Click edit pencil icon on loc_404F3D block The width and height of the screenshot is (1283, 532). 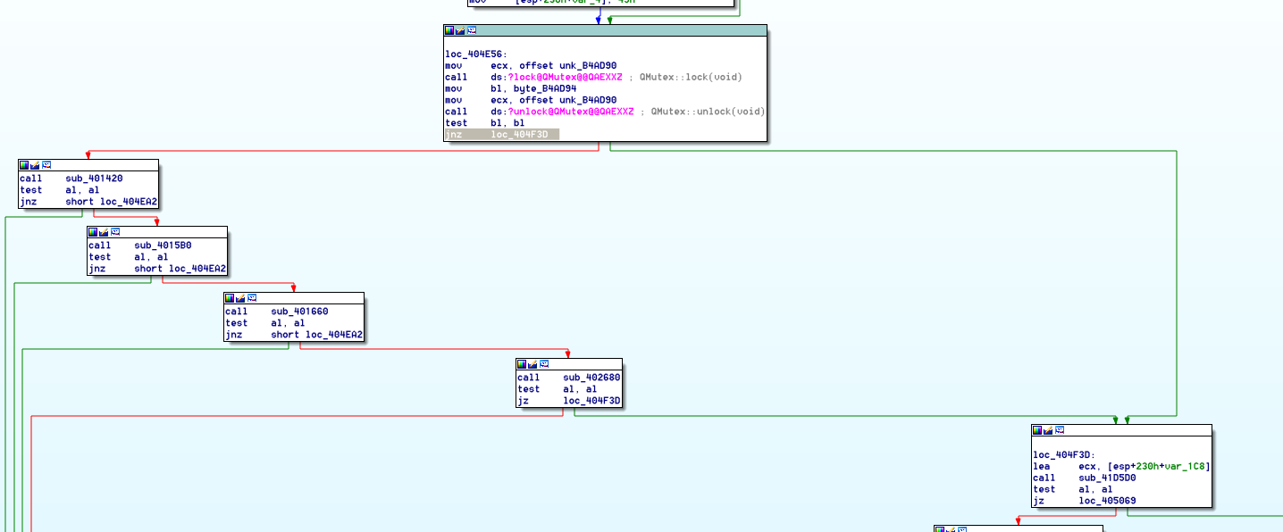(x=1048, y=430)
